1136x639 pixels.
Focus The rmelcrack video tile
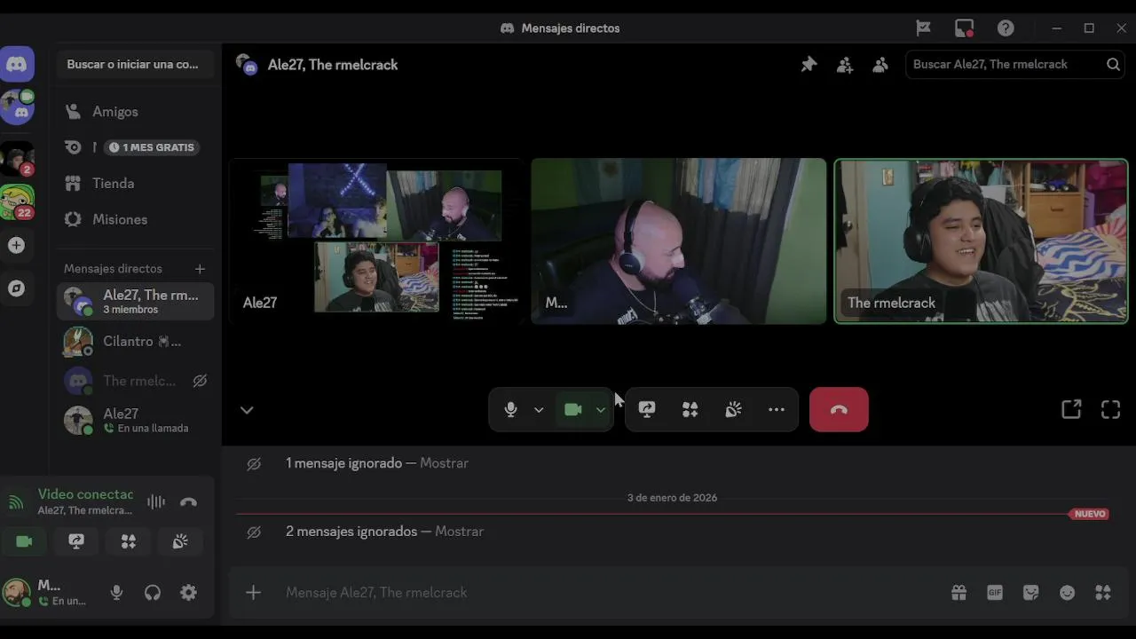(x=981, y=241)
